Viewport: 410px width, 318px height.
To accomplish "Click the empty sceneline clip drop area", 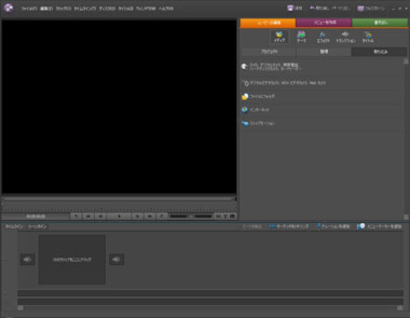I will [x=72, y=260].
